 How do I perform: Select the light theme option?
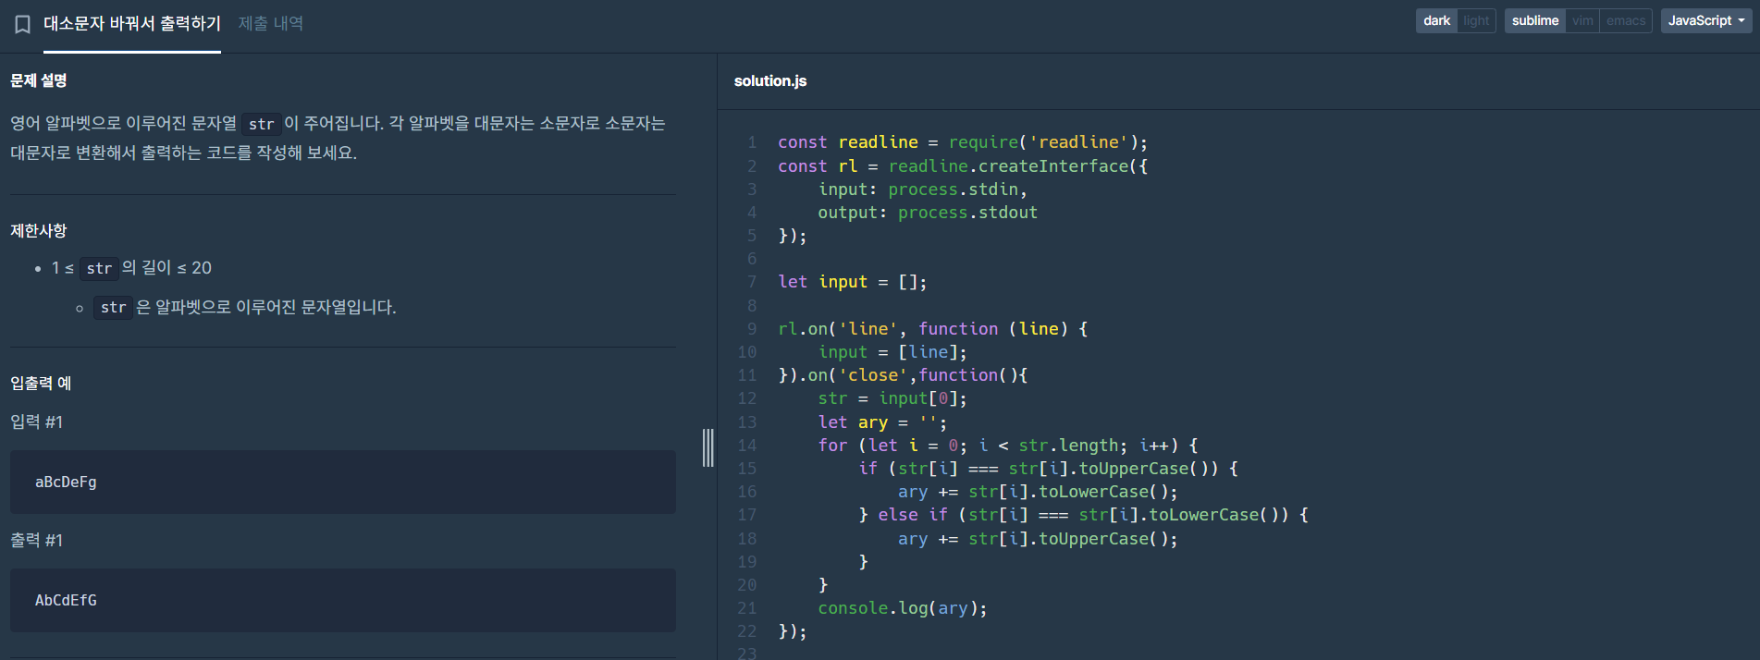1476,20
